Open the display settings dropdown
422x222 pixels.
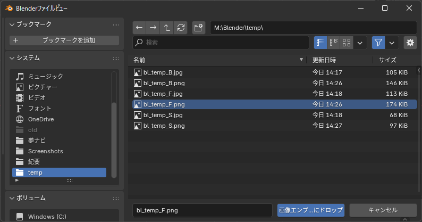(x=360, y=43)
